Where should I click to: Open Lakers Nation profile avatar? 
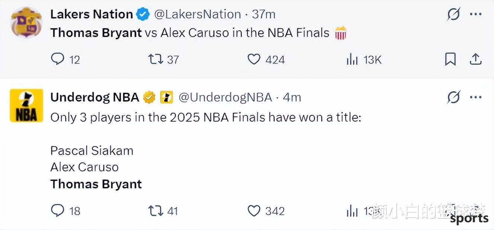26,22
